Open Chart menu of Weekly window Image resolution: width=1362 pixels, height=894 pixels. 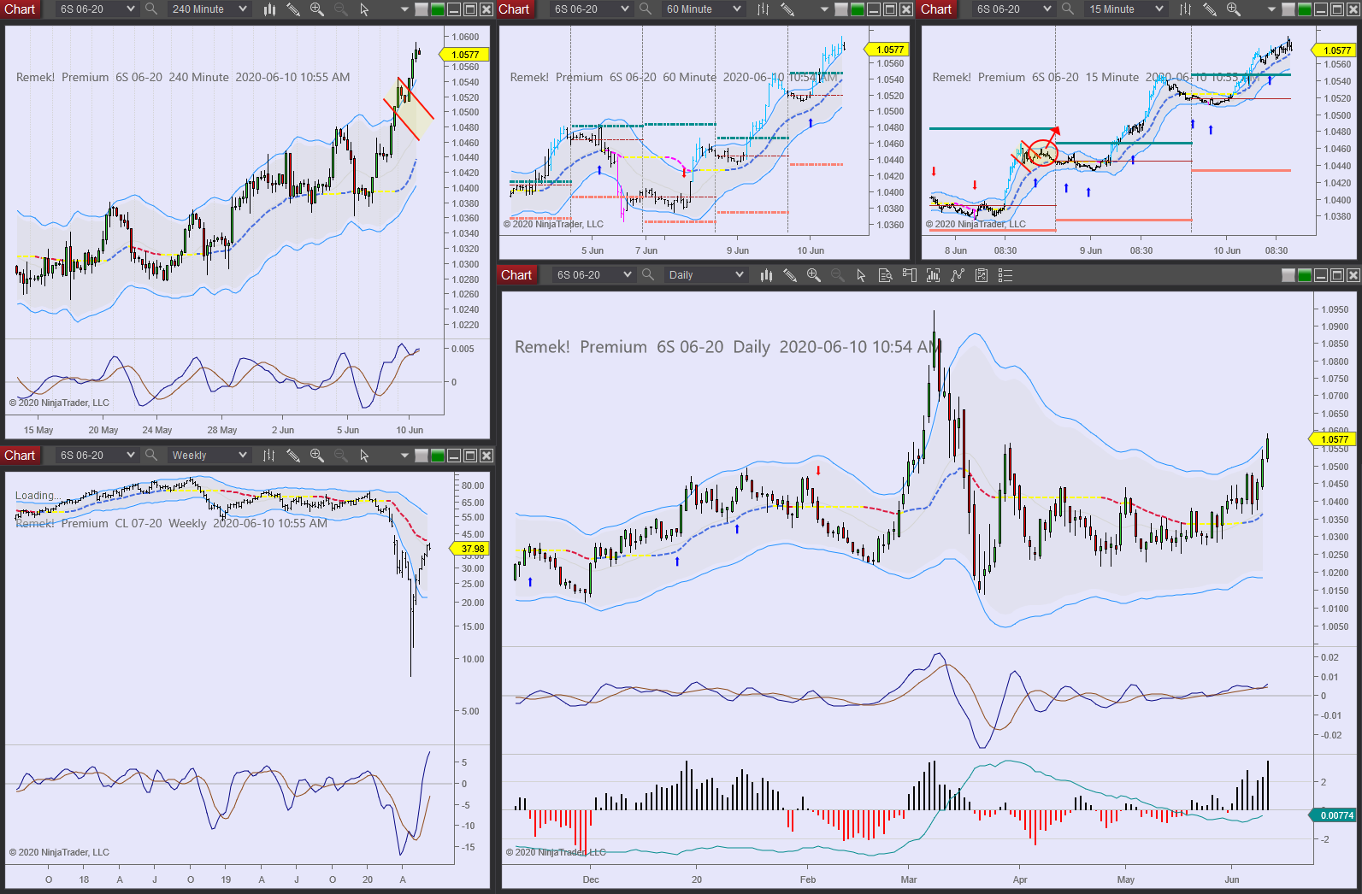click(20, 456)
